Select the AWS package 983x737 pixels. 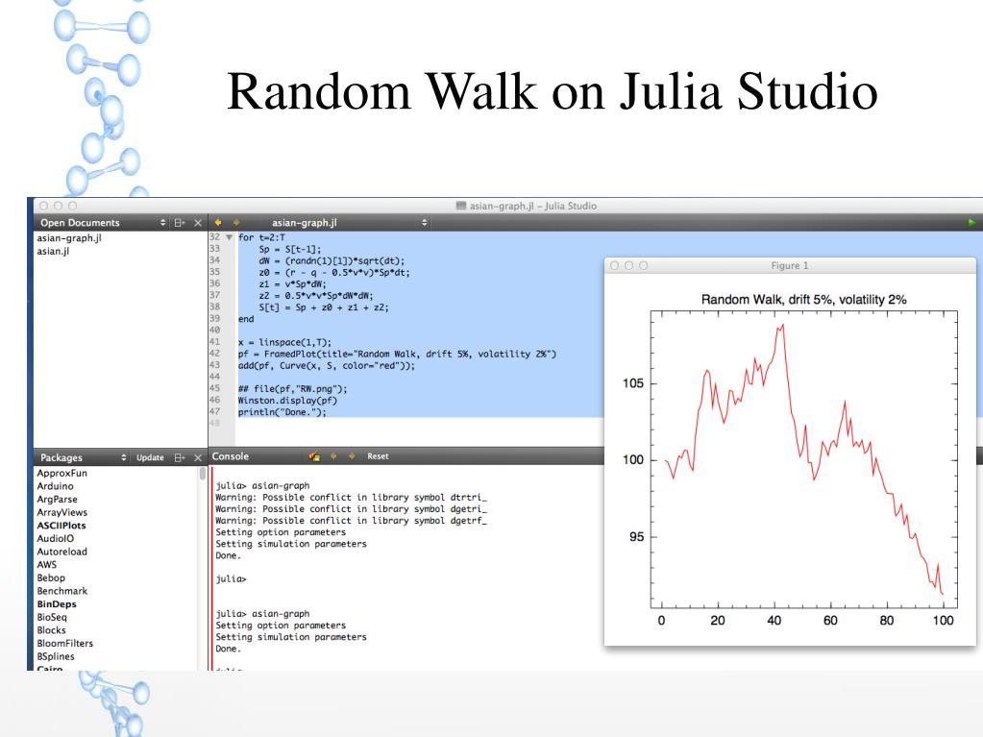pyautogui.click(x=47, y=565)
